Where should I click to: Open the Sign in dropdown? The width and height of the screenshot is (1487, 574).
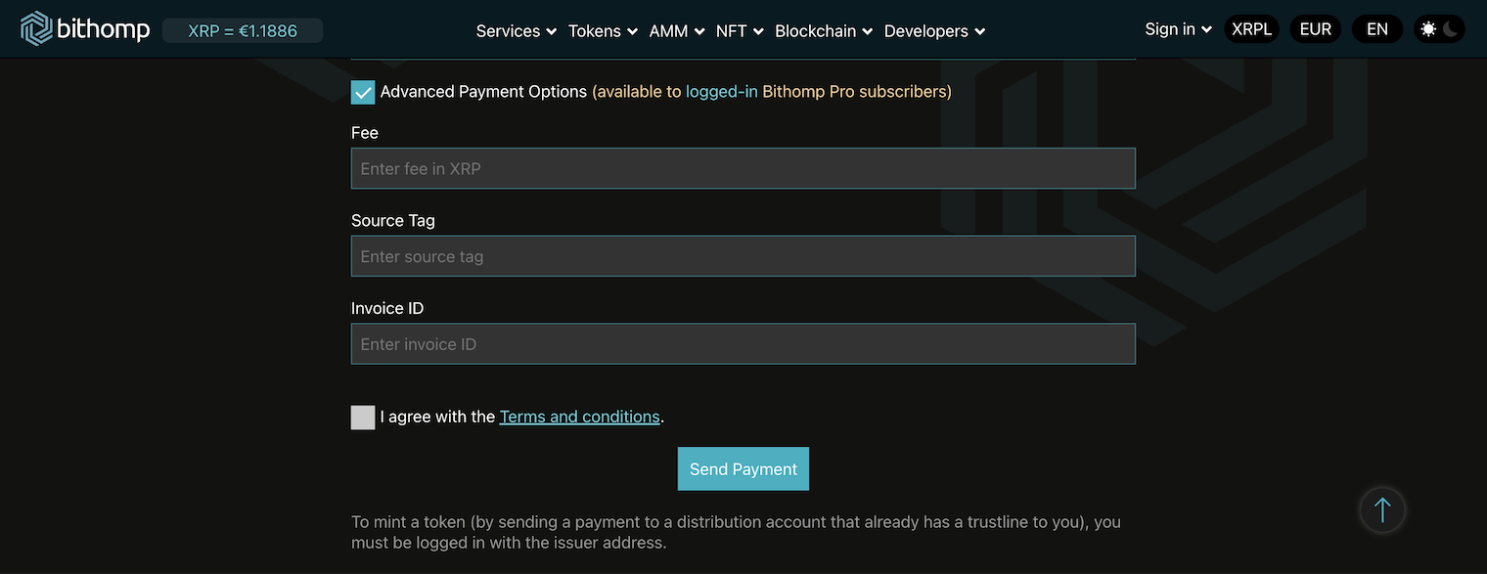click(x=1177, y=28)
